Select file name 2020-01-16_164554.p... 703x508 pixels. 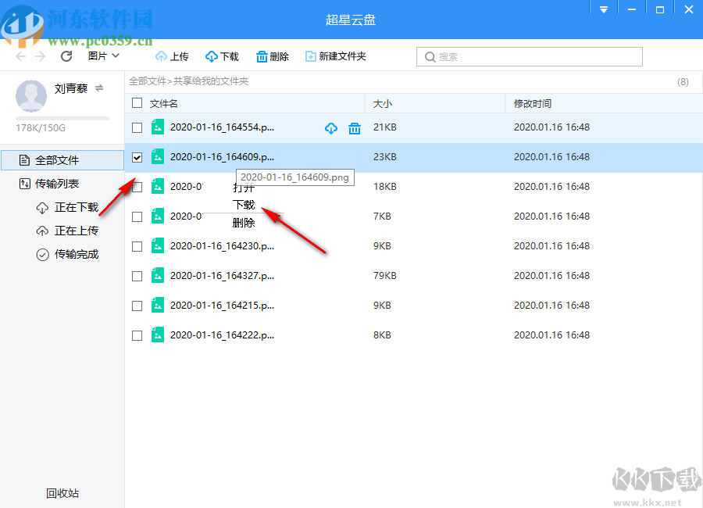pos(223,127)
